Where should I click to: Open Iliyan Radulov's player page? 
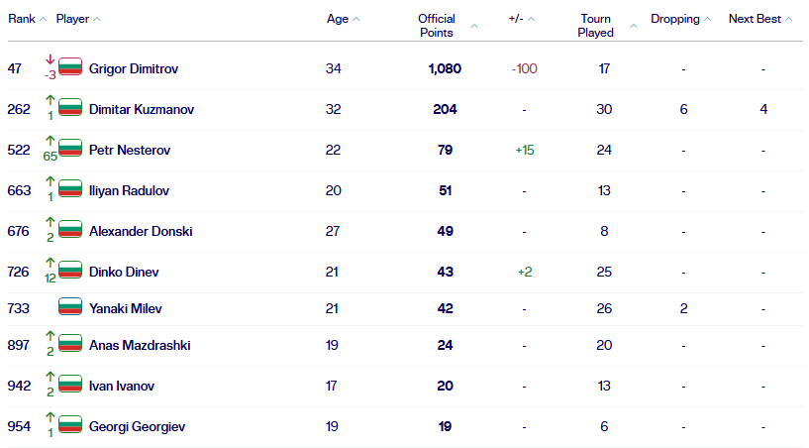pos(129,190)
